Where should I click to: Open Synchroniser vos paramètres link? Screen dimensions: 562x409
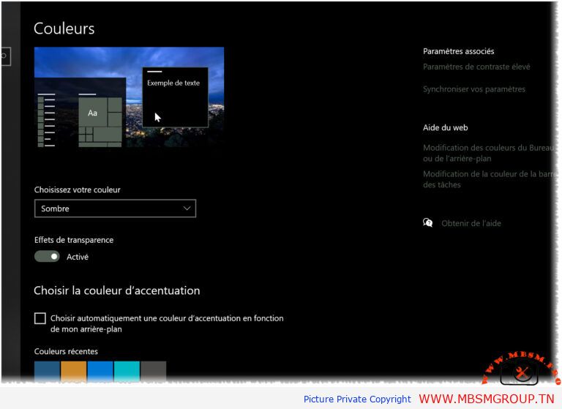[473, 89]
